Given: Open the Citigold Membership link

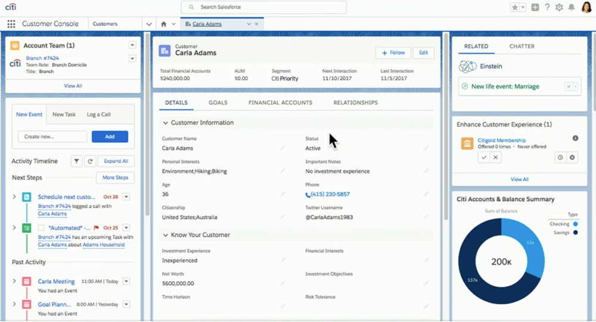Looking at the screenshot, I should (501, 140).
